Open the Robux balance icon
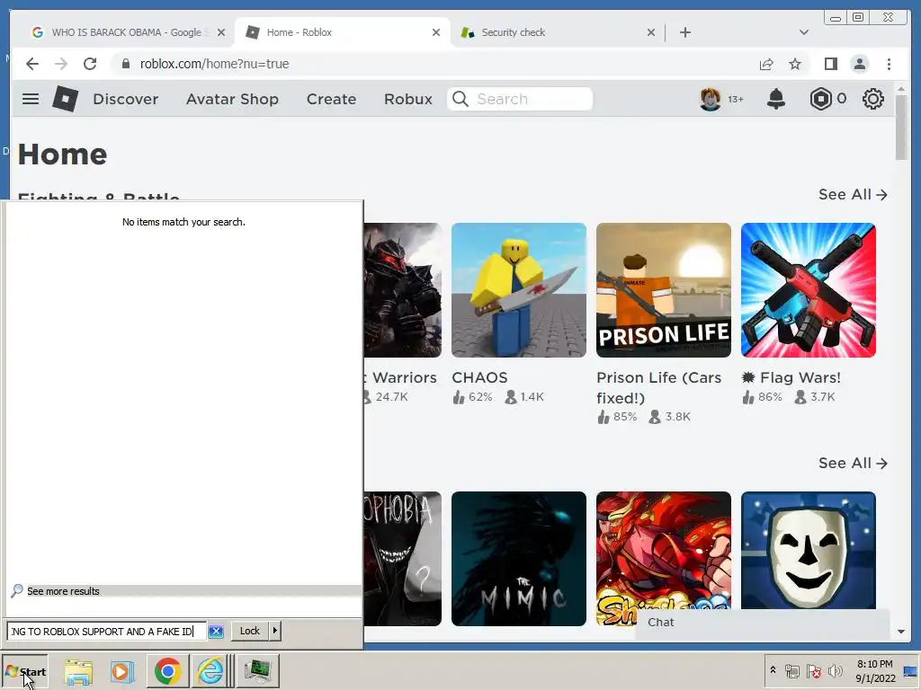This screenshot has width=921, height=690. 820,99
